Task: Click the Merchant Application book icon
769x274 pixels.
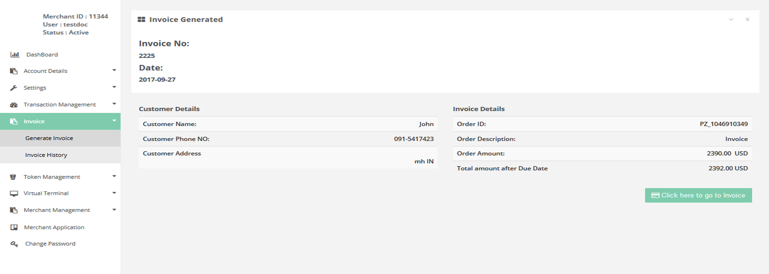Action: point(14,227)
